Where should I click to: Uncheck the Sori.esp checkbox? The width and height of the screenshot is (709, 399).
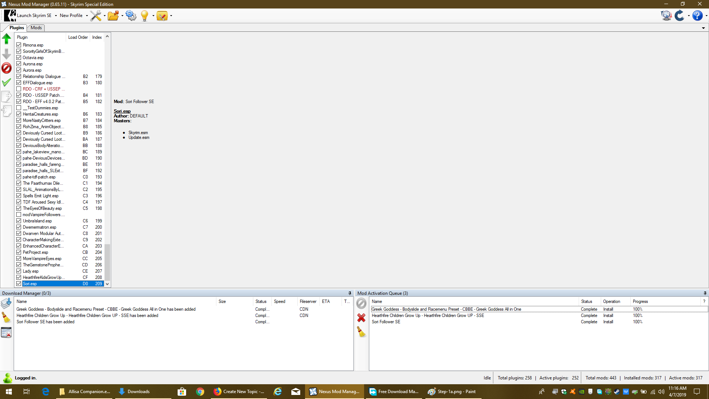(19, 284)
